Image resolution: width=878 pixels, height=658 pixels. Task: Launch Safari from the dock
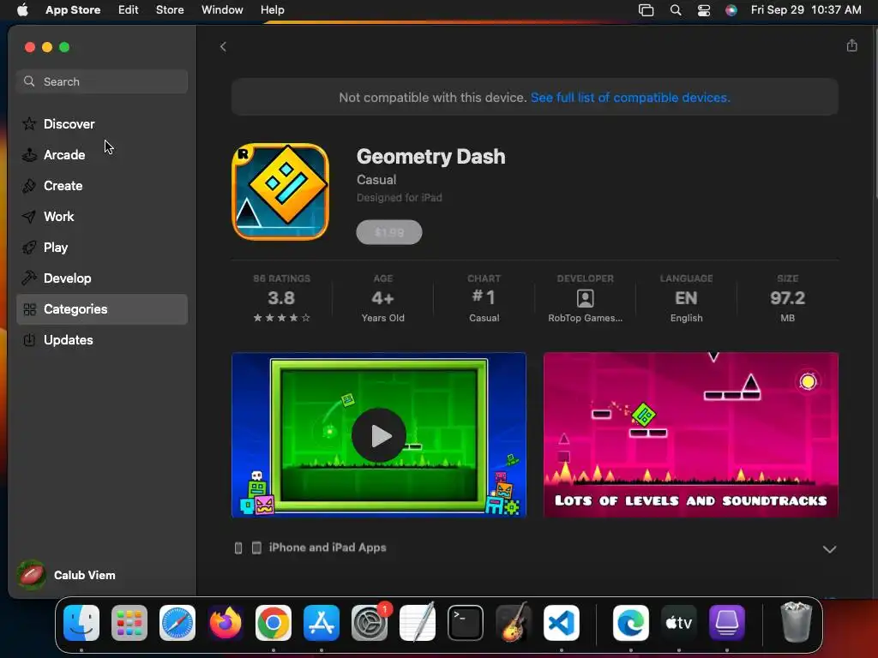click(177, 623)
